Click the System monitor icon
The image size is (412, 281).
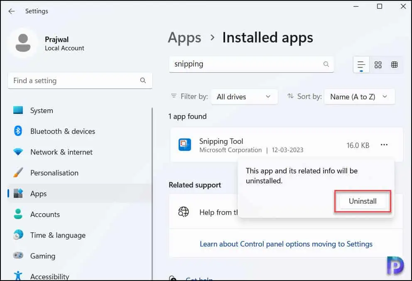[18, 111]
